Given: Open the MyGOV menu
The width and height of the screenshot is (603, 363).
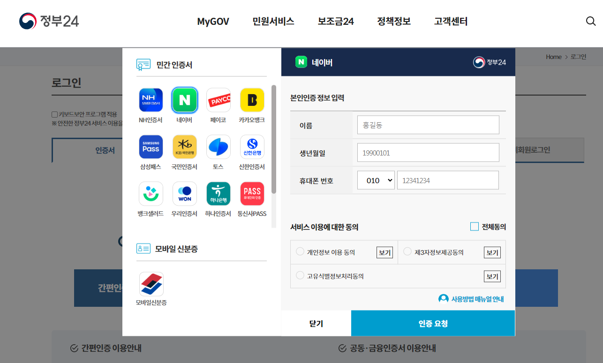Looking at the screenshot, I should 213,22.
